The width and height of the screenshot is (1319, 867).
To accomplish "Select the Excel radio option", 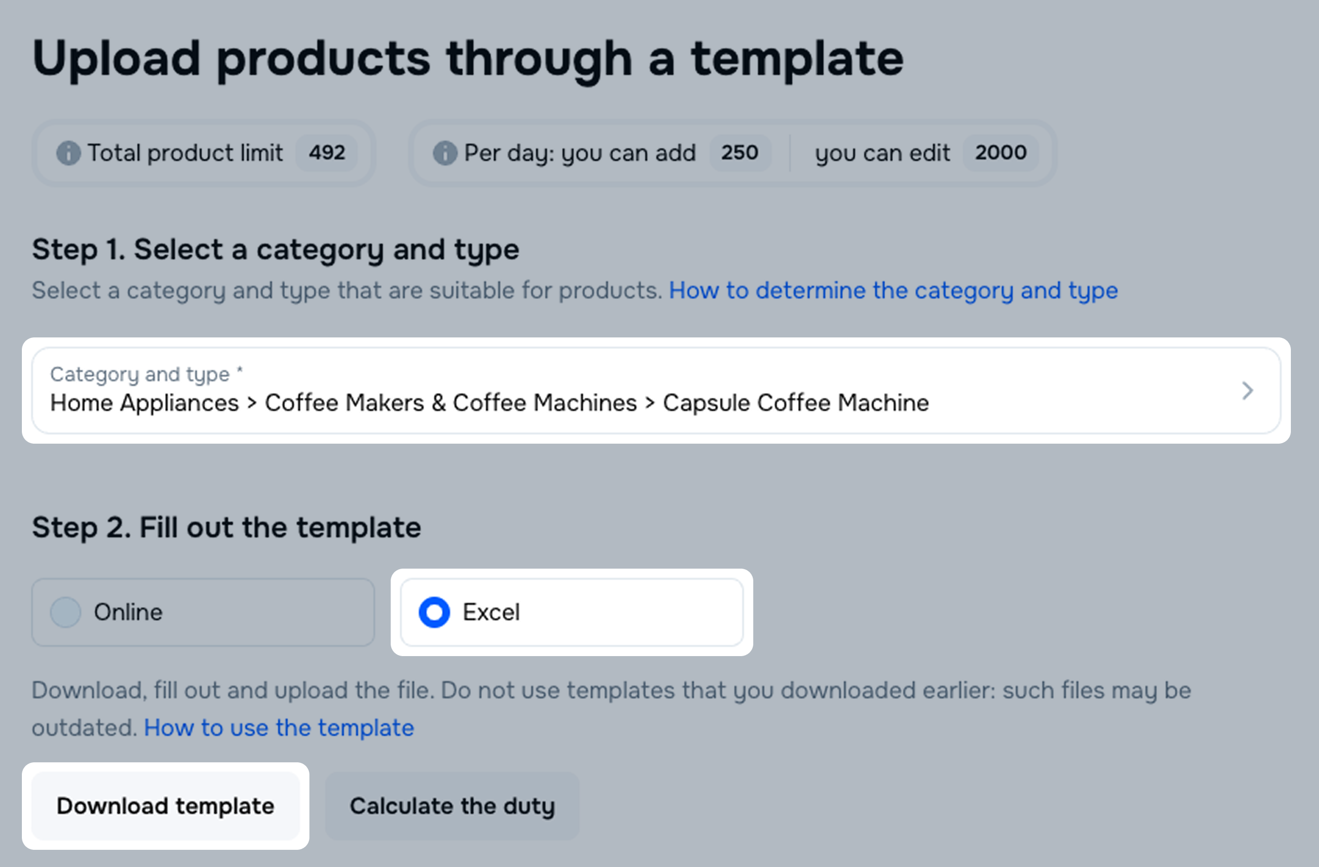I will tap(434, 612).
